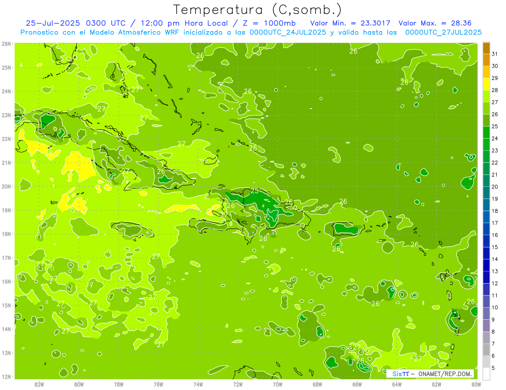The image size is (506, 390).
Task: Click the "18N" latitude axis label
Action: pos(6,234)
